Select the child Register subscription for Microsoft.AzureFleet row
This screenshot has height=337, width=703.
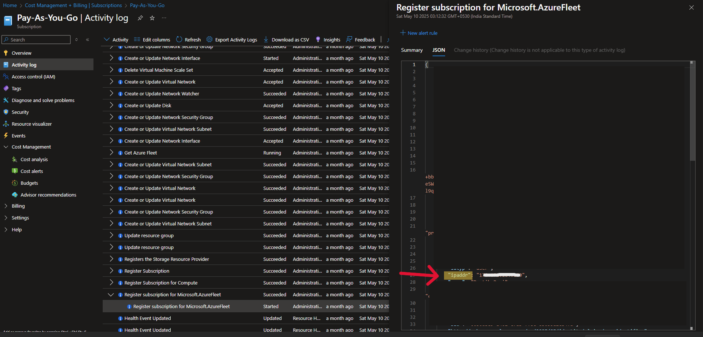(x=246, y=306)
